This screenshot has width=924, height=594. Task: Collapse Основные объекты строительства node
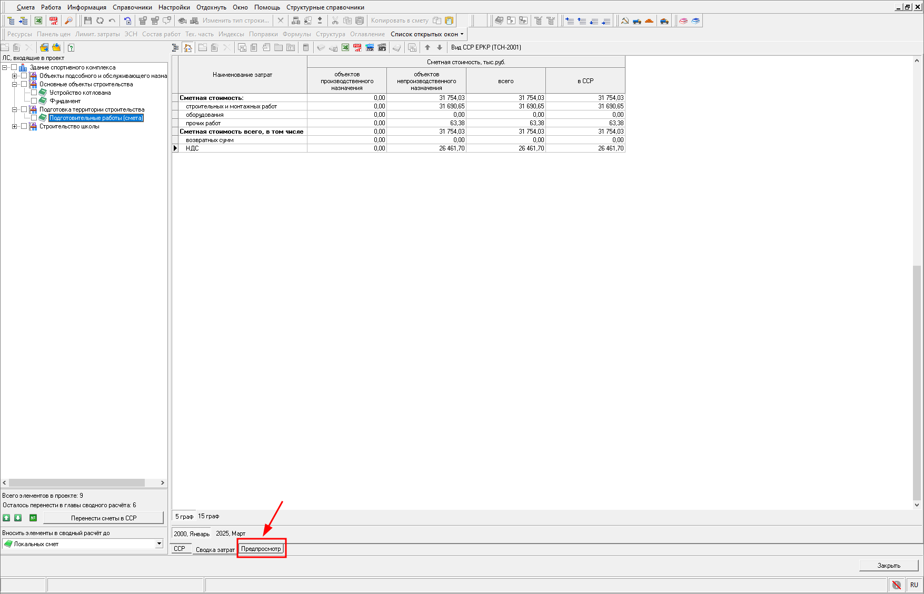(x=15, y=84)
